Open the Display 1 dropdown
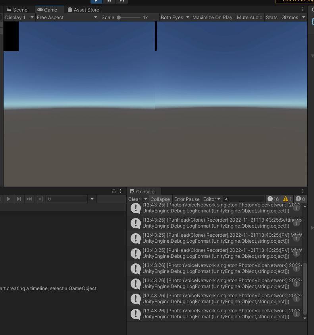The image size is (314, 335). pos(19,18)
